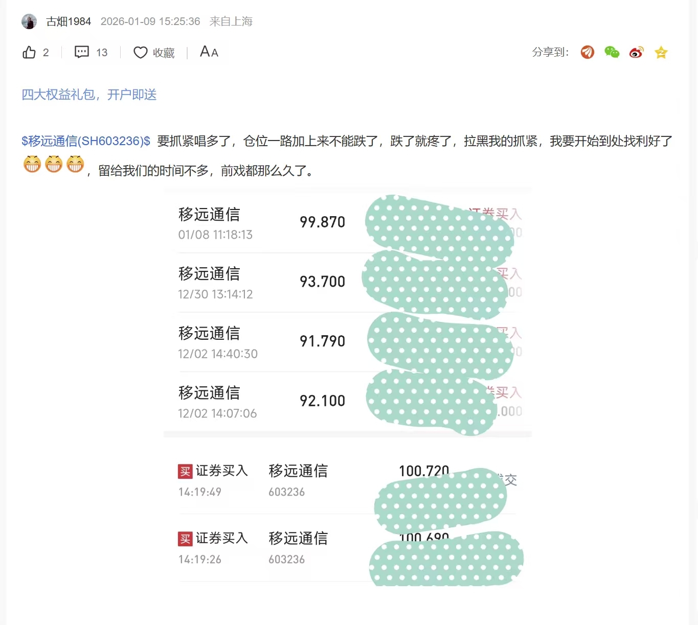Open the $移远通信(SH603236)$ stock link
The height and width of the screenshot is (625, 698).
click(86, 141)
